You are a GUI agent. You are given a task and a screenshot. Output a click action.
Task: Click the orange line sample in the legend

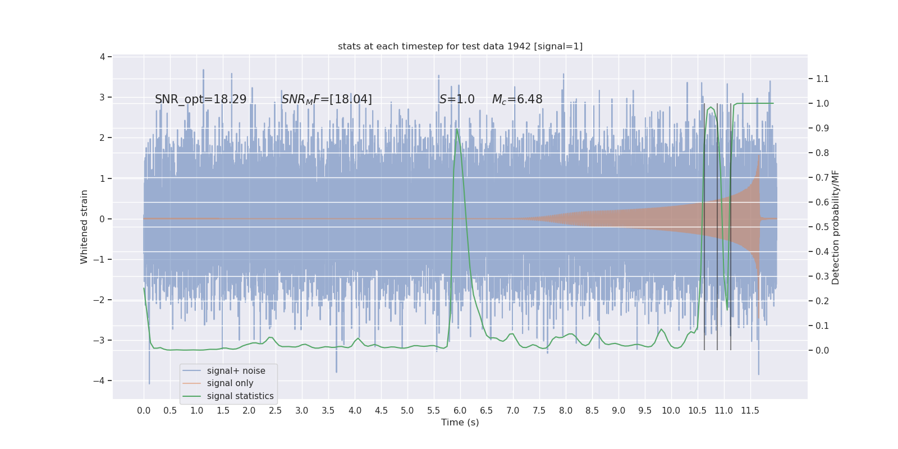coord(192,383)
